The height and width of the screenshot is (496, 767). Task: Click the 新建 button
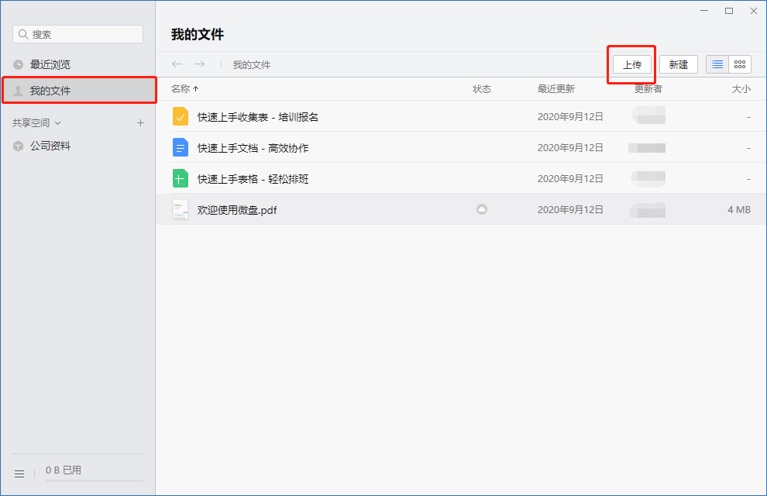[679, 64]
